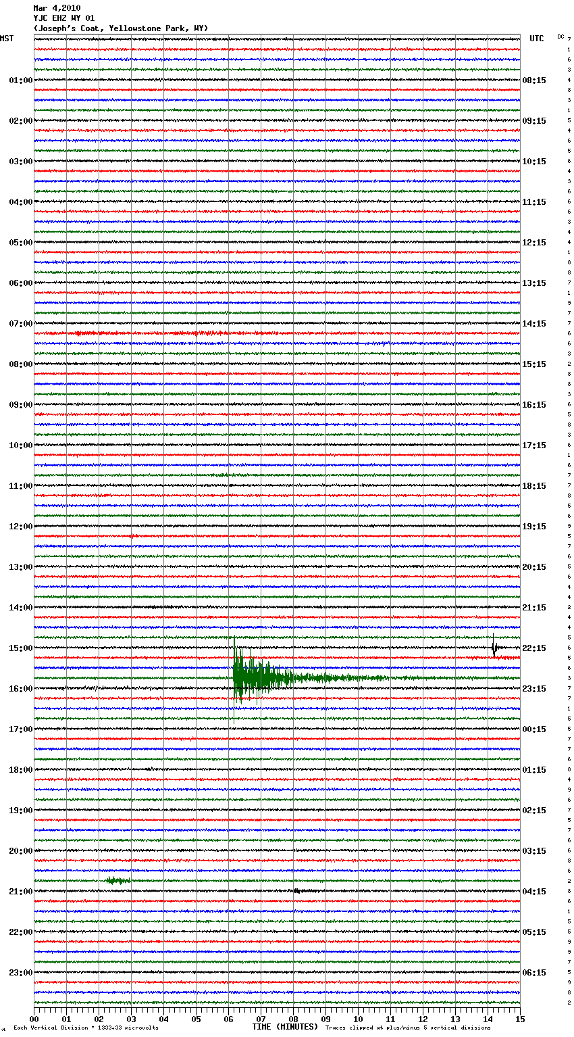
Task: Click the 12:15 UTC time label
Action: coord(534,243)
